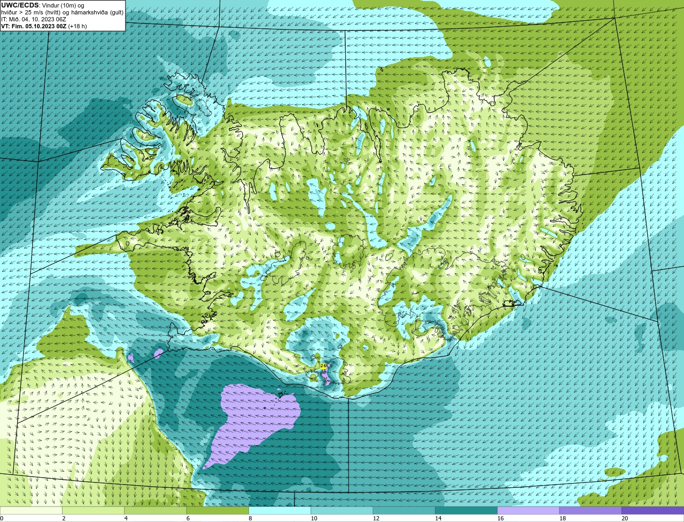Click the legend scale label "12"
684x522 pixels.
point(375,518)
